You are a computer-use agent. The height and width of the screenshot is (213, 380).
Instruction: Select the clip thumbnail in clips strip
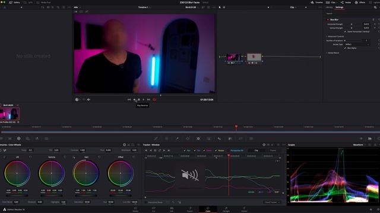(x=9, y=114)
